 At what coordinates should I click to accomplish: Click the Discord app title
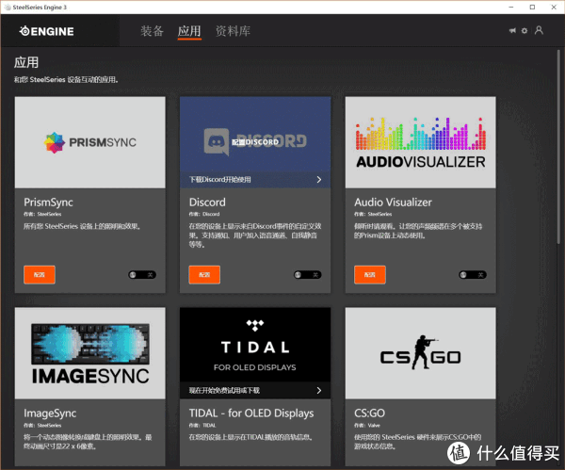pos(207,203)
